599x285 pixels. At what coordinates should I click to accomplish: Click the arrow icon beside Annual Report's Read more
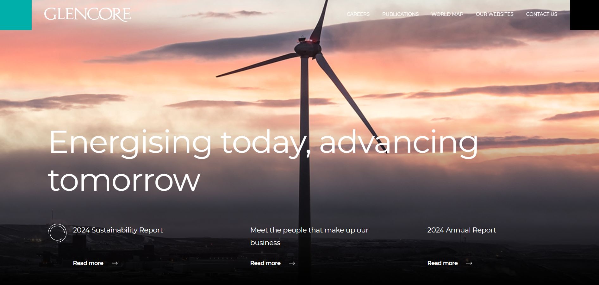click(470, 263)
